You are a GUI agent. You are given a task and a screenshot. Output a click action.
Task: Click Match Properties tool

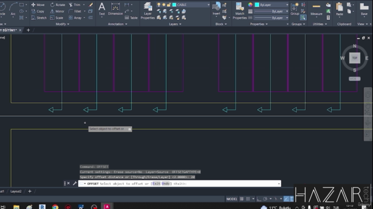240,10
